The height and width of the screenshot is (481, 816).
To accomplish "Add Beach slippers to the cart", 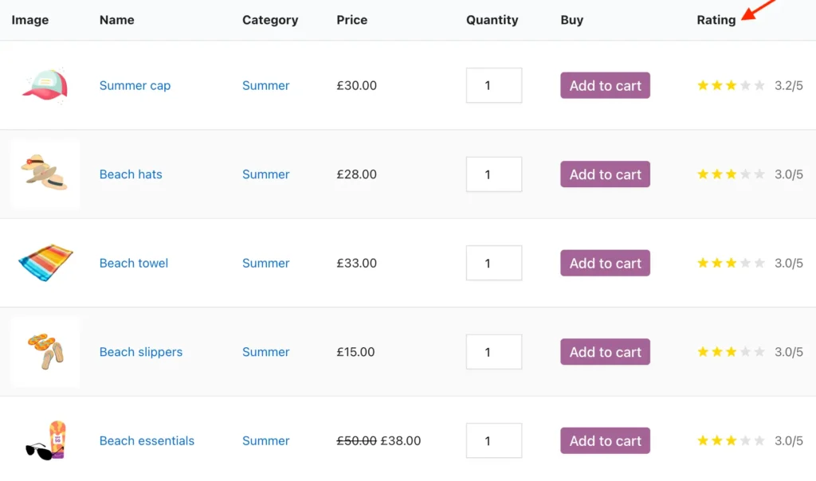I will tap(605, 351).
